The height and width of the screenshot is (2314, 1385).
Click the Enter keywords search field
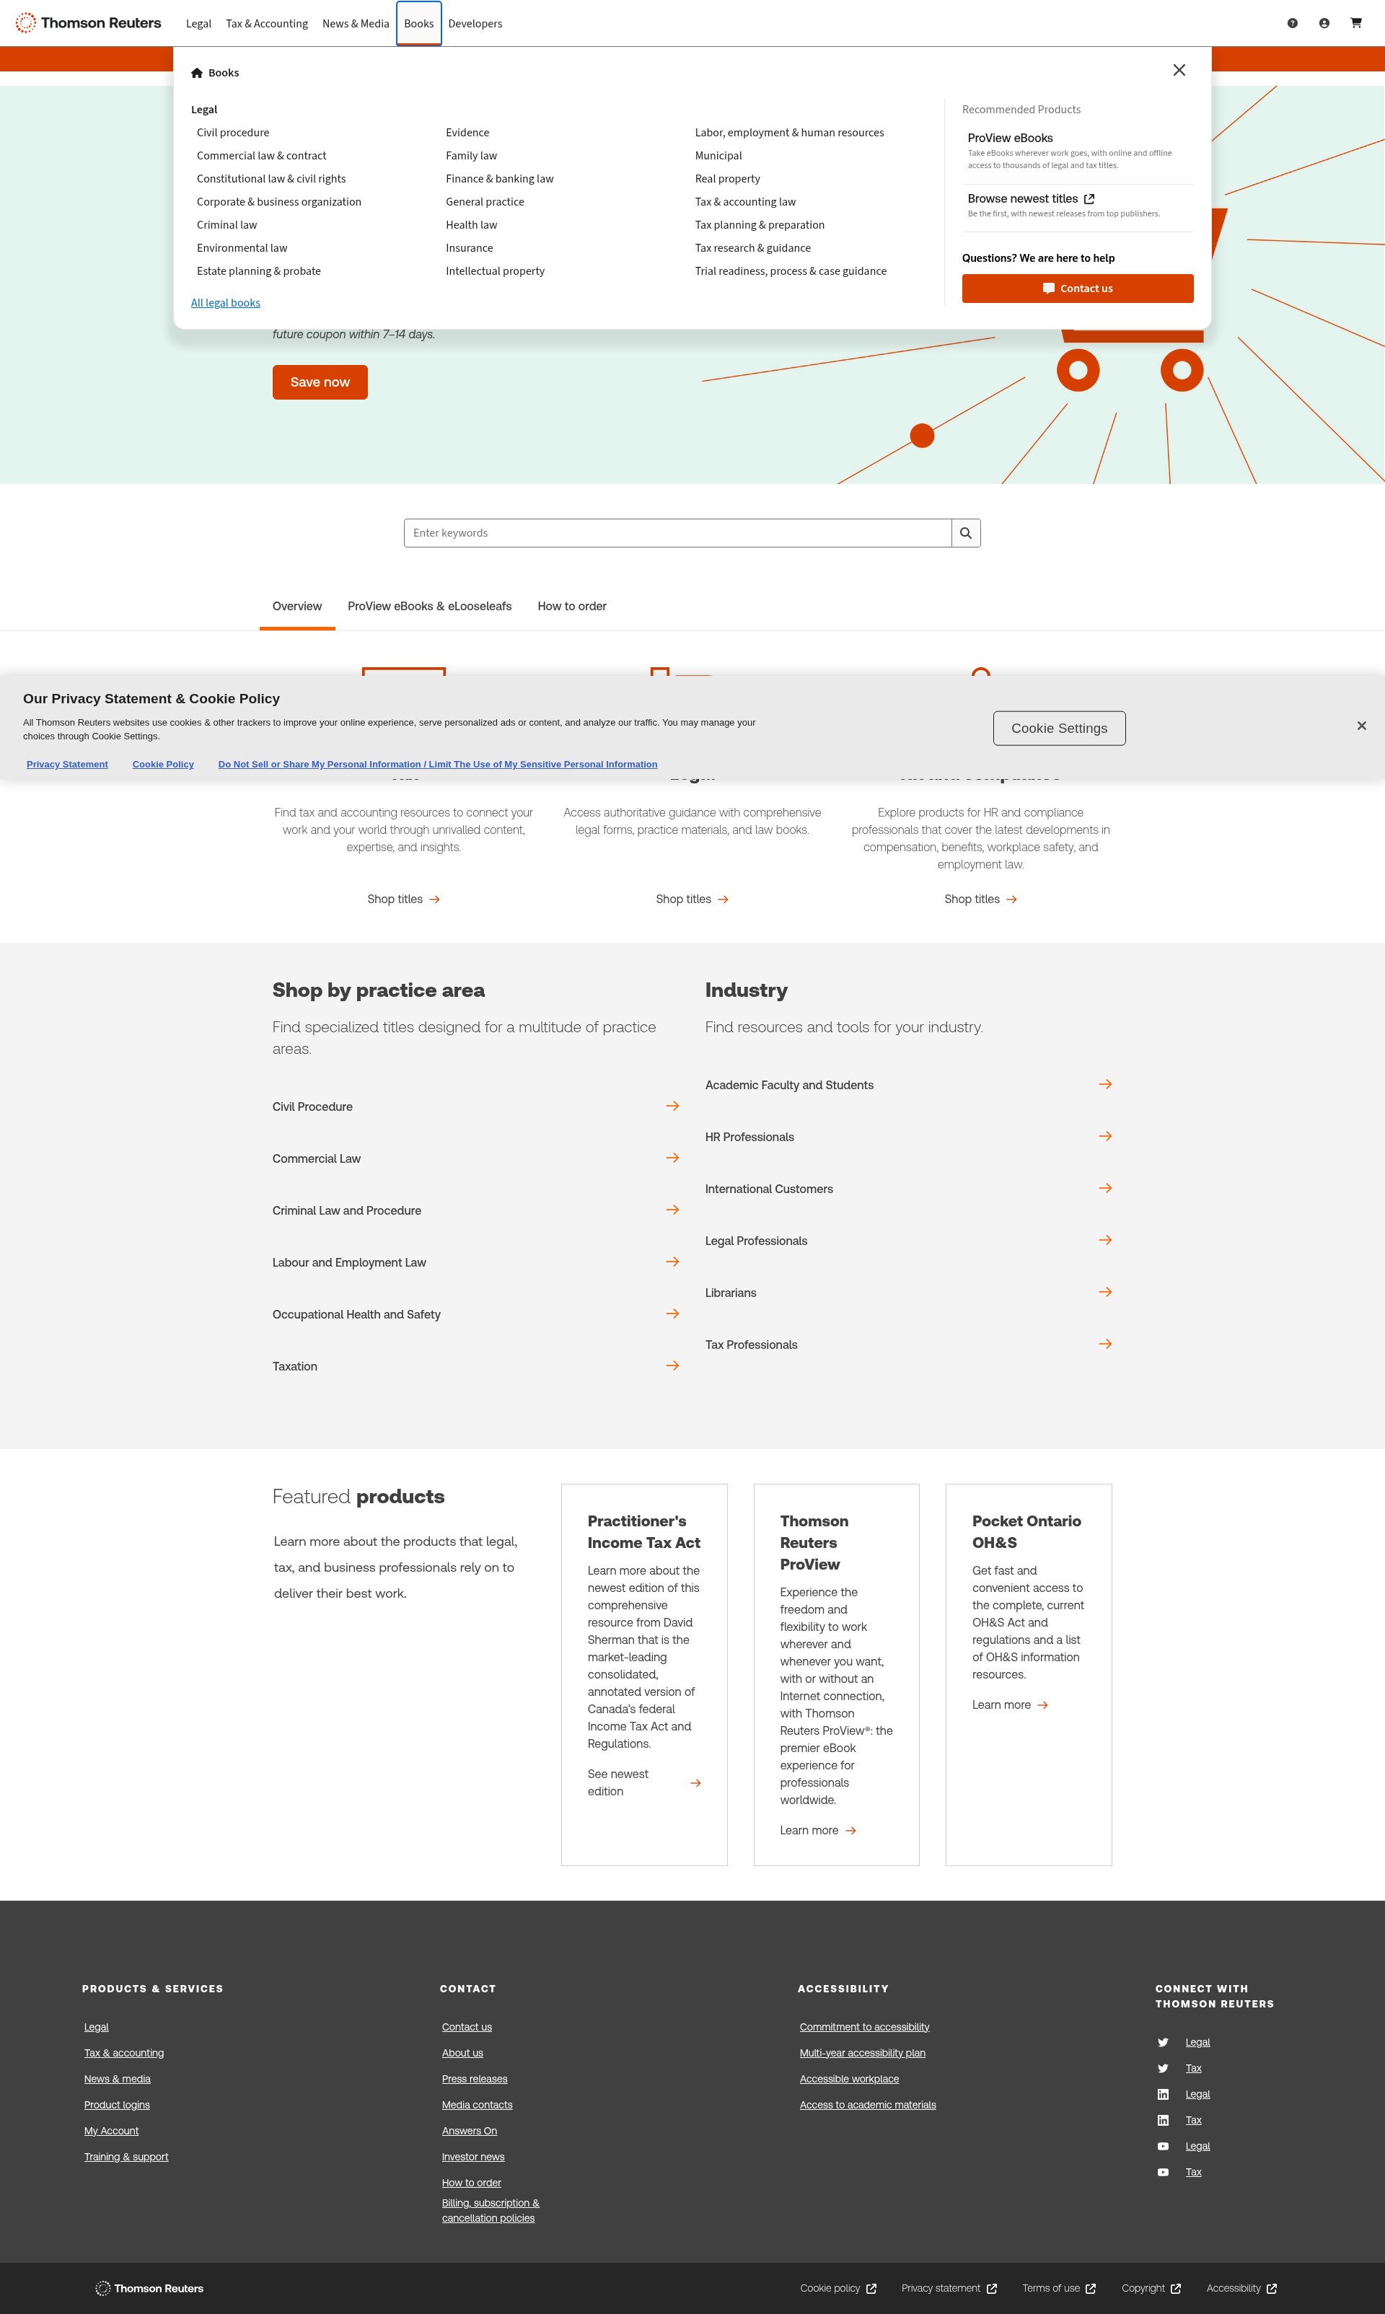677,533
